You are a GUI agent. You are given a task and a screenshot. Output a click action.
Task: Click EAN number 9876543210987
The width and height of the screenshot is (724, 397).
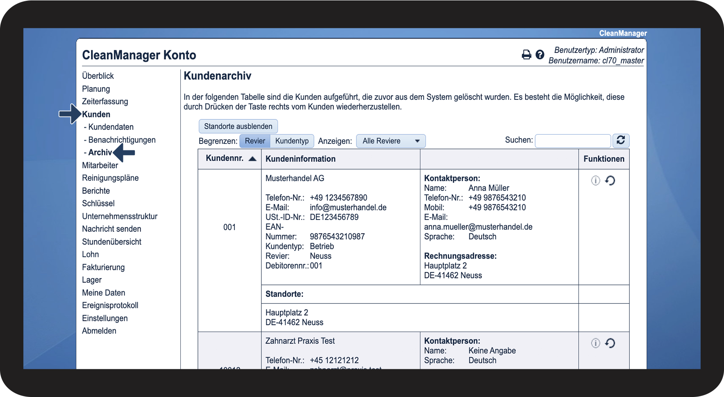tap(337, 237)
